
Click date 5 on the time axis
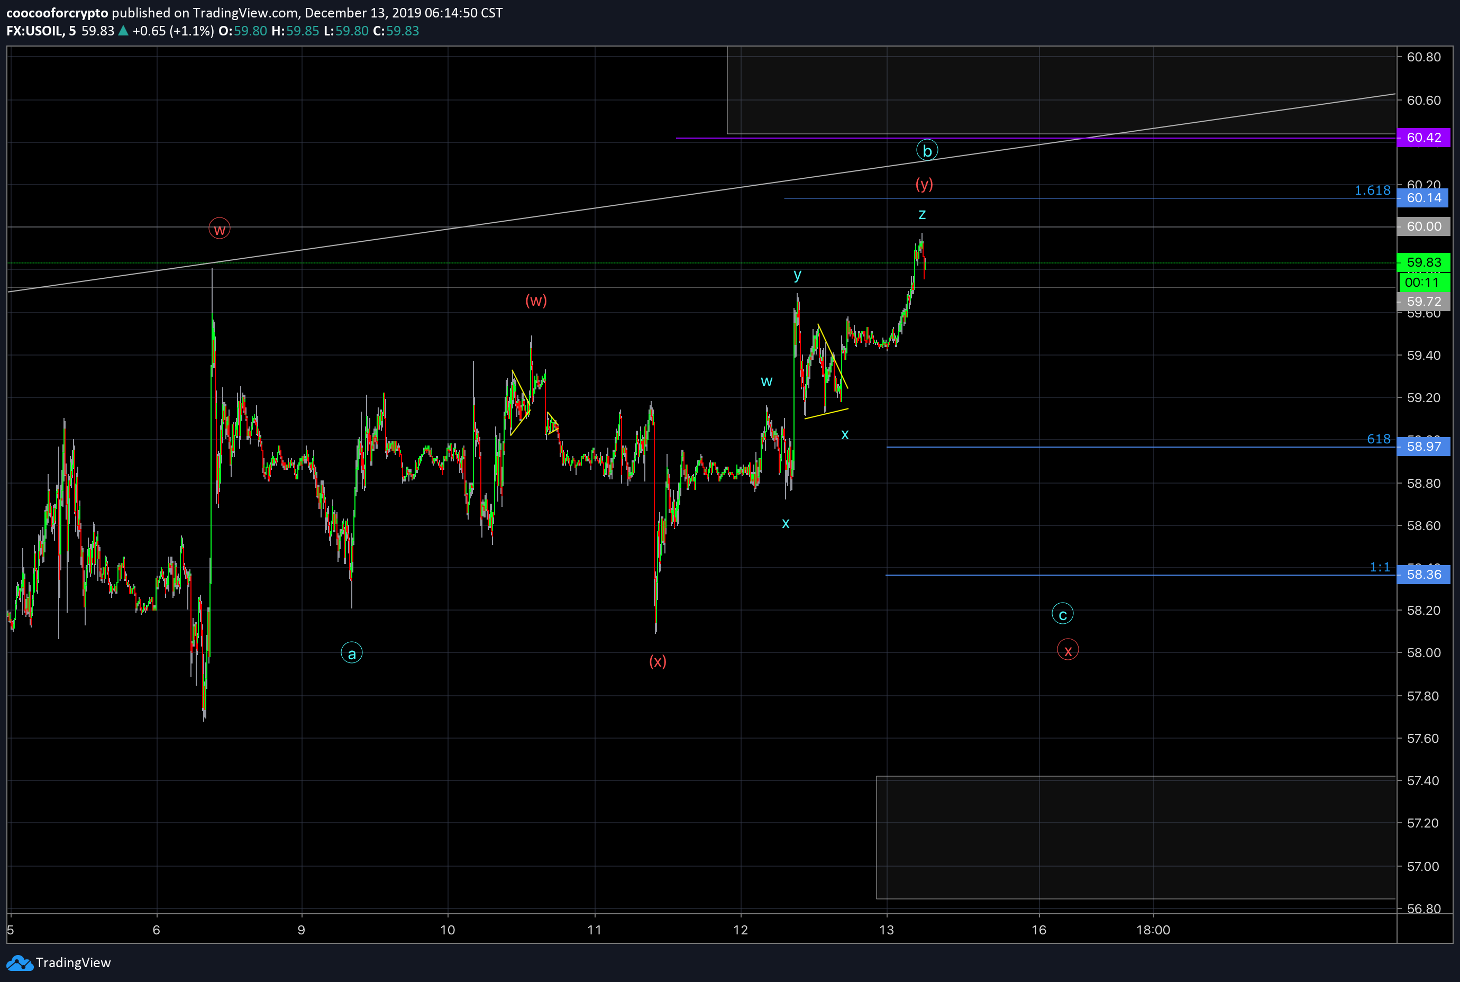tap(11, 930)
